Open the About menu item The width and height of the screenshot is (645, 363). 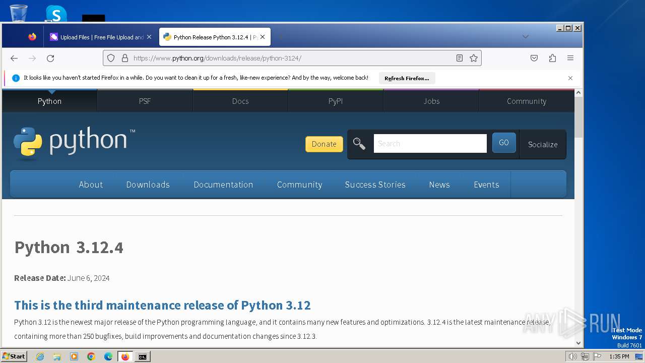pyautogui.click(x=91, y=185)
